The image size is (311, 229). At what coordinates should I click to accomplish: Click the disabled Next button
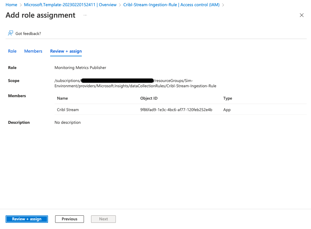point(103,219)
